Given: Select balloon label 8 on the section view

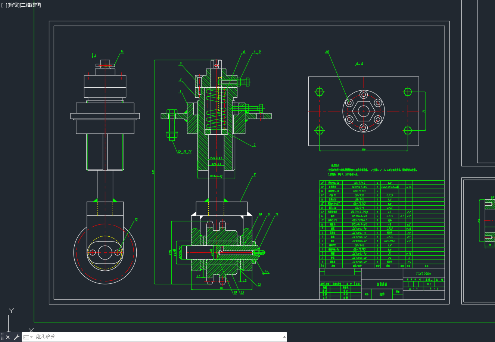Looking at the screenshot, I should pos(255,174).
